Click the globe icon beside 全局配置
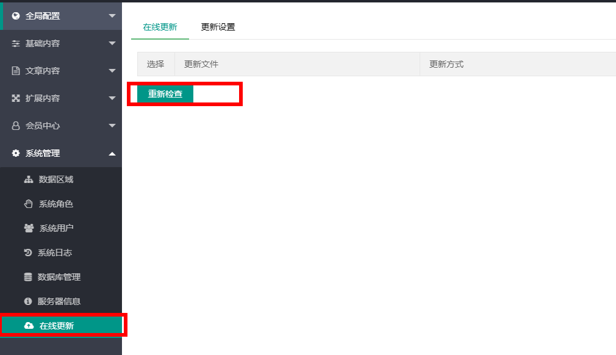Viewport: 616px width, 355px height. tap(16, 16)
